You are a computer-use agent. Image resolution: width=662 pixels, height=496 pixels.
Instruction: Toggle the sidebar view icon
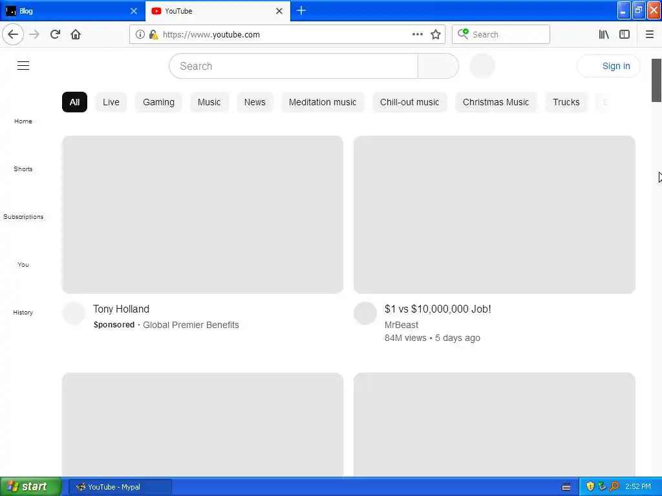[x=625, y=34]
